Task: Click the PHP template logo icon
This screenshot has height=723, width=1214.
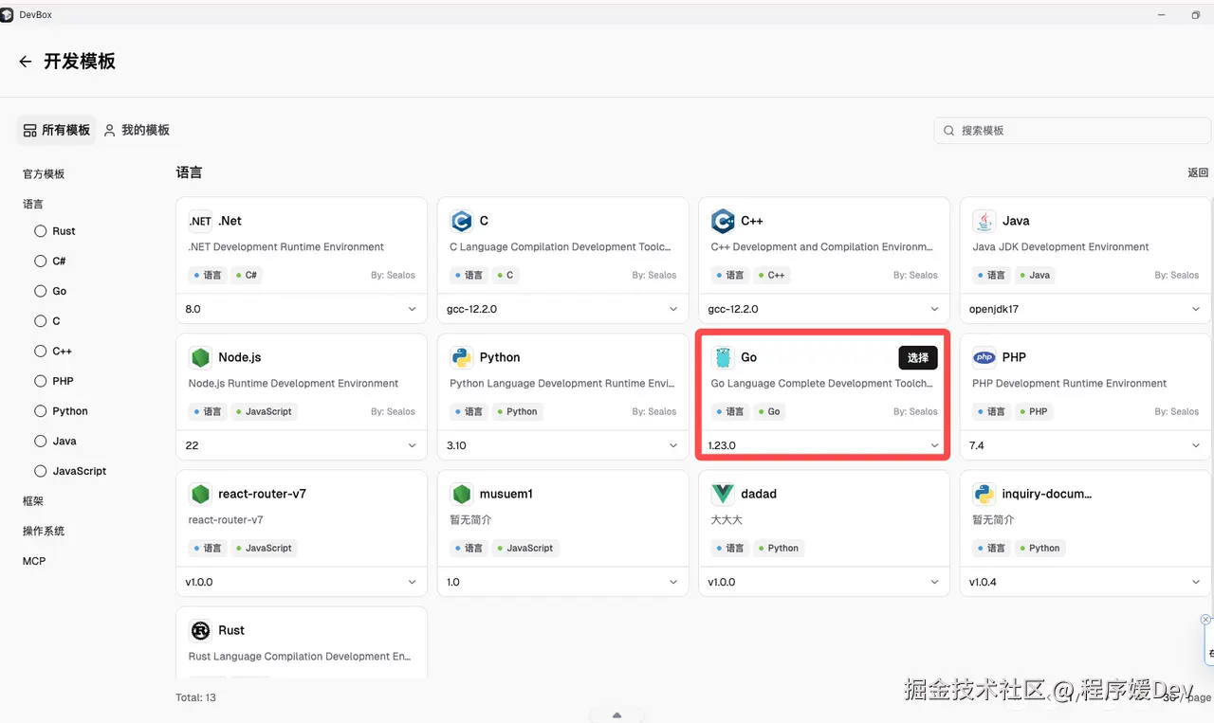Action: pyautogui.click(x=984, y=357)
